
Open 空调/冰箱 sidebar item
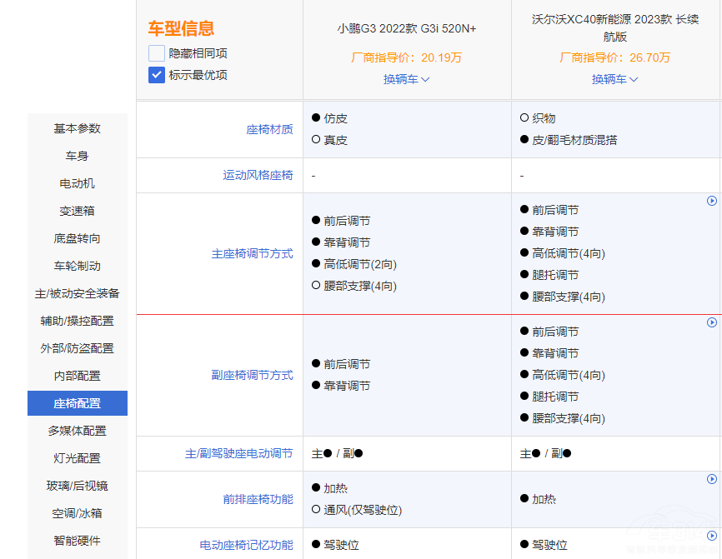click(x=78, y=513)
